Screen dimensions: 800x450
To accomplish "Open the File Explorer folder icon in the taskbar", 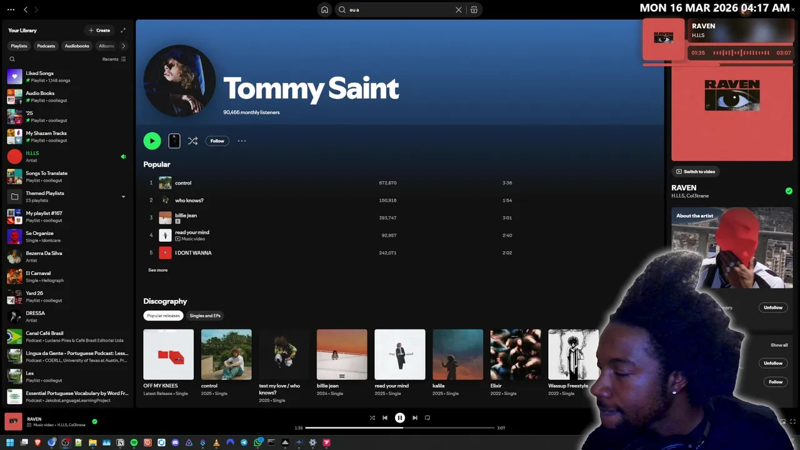I will [92, 442].
